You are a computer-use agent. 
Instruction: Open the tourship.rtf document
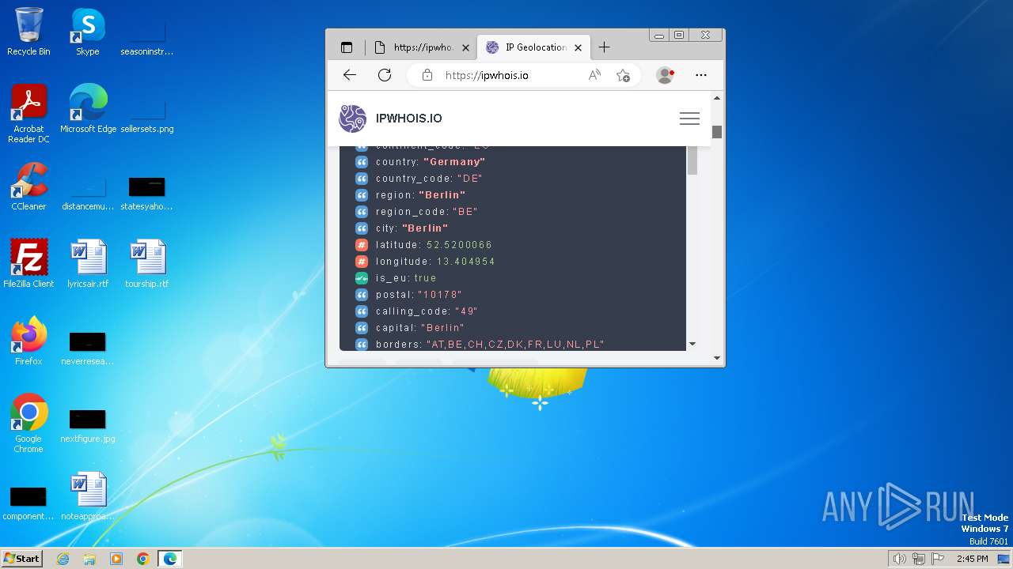147,263
